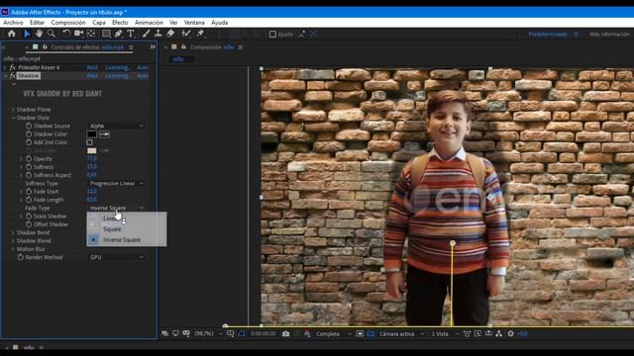Click Rest. on Primatte Keyer row

click(x=92, y=67)
